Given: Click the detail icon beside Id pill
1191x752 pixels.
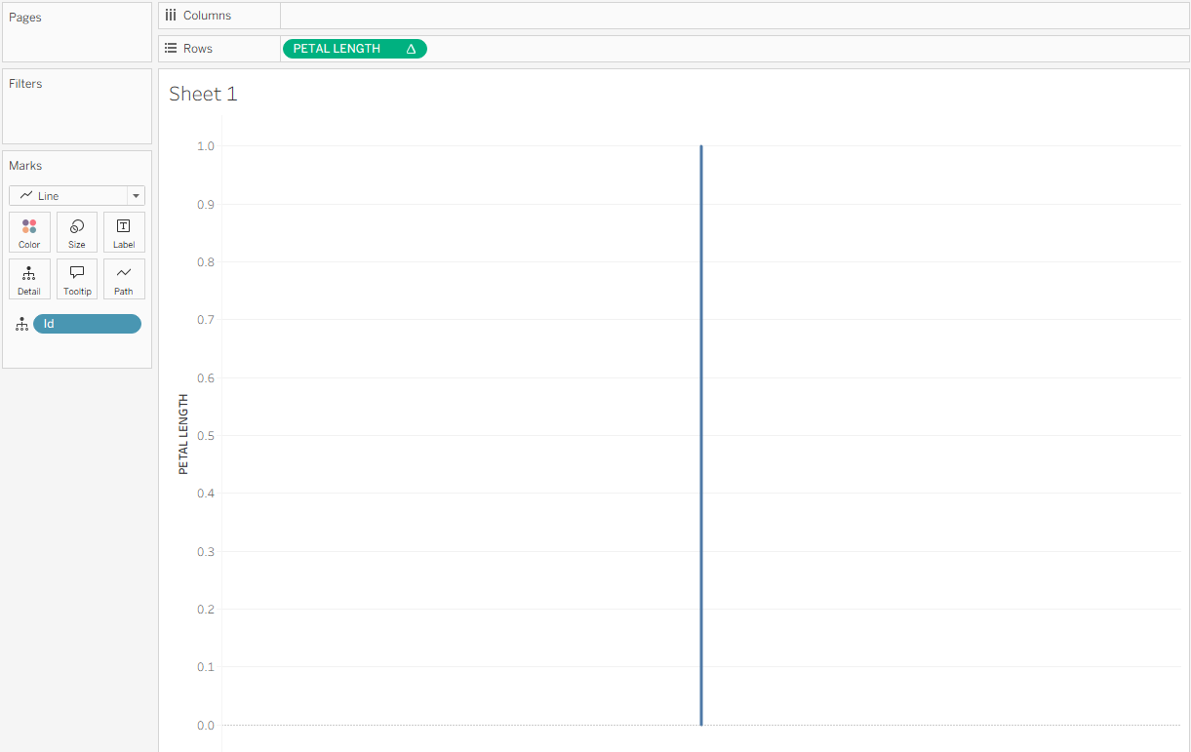Looking at the screenshot, I should coord(21,325).
